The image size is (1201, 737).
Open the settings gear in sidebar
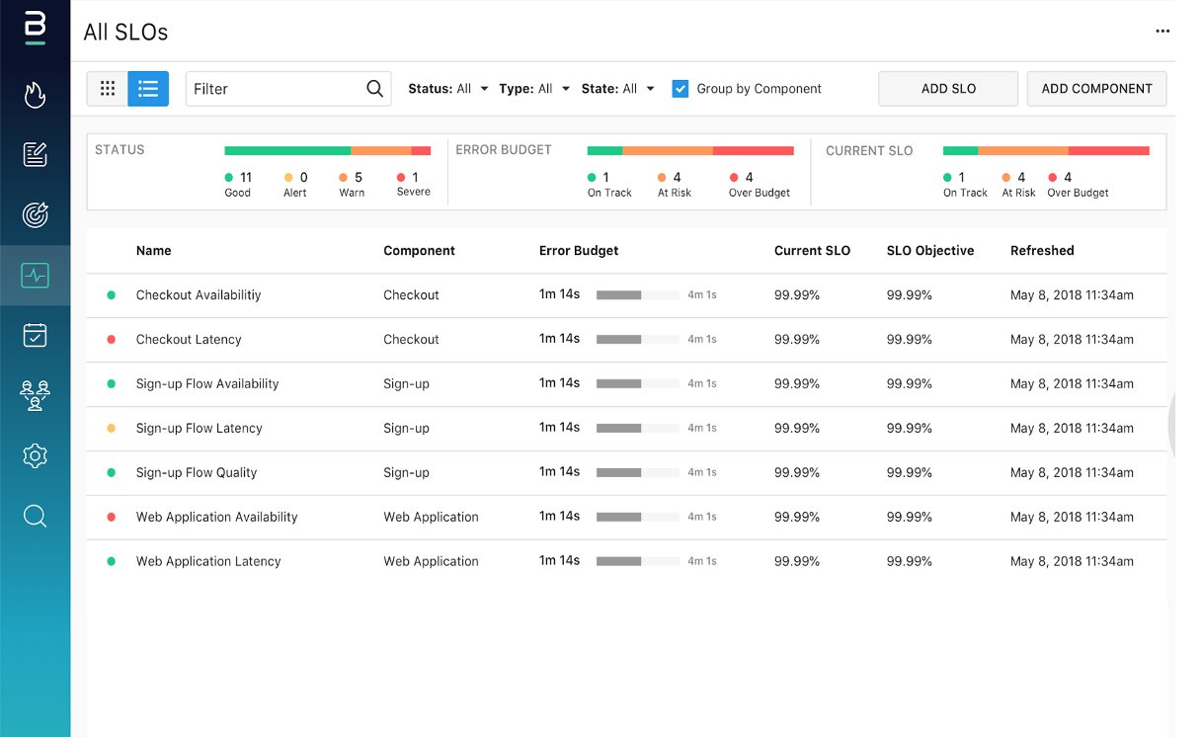pyautogui.click(x=35, y=455)
